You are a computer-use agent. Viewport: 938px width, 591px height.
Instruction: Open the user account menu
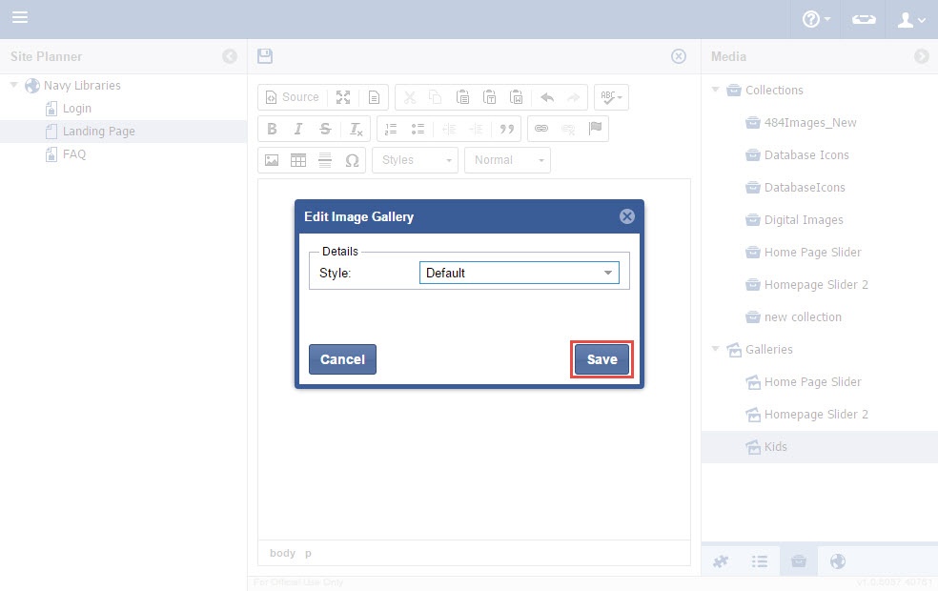(x=912, y=19)
